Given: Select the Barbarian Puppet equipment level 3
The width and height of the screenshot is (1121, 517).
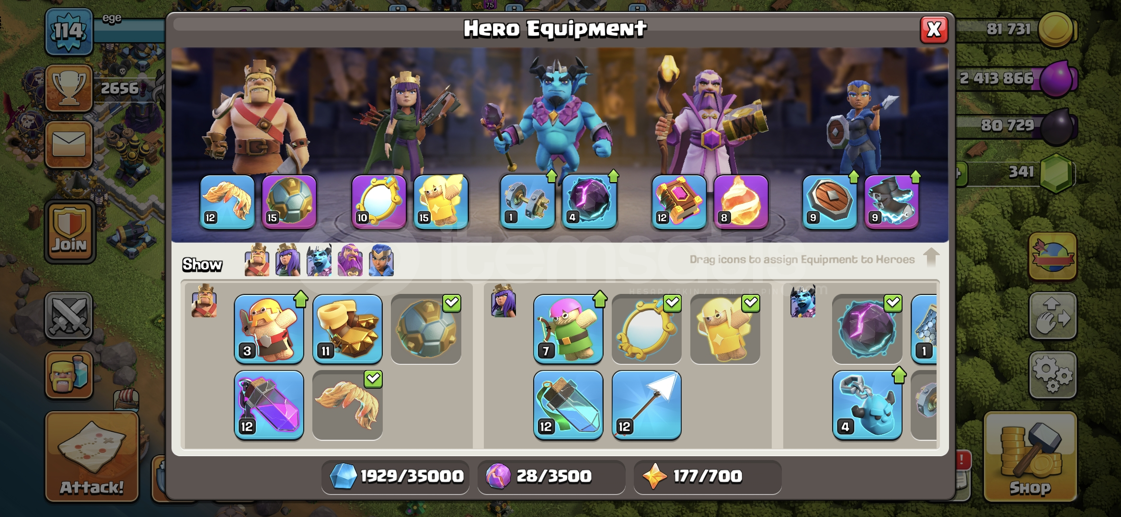Looking at the screenshot, I should coord(269,329).
